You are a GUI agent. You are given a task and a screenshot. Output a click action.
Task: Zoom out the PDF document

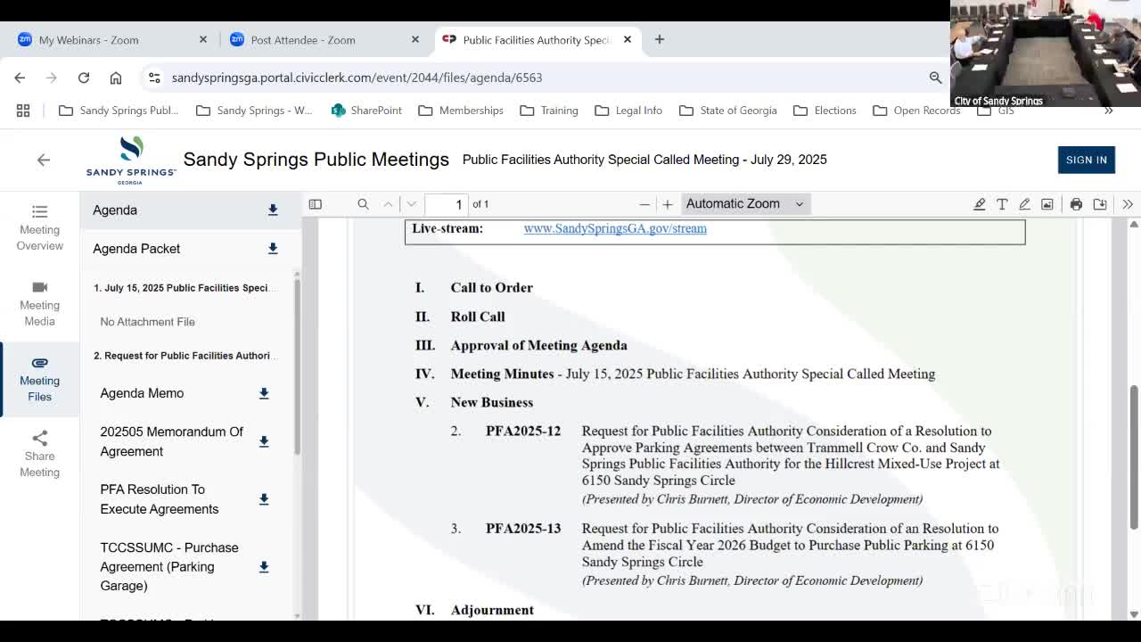644,204
